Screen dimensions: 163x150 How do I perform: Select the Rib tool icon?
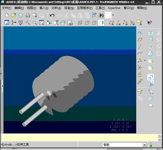pos(151,47)
